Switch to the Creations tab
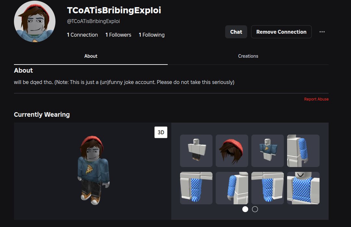The height and width of the screenshot is (227, 351). click(x=248, y=56)
